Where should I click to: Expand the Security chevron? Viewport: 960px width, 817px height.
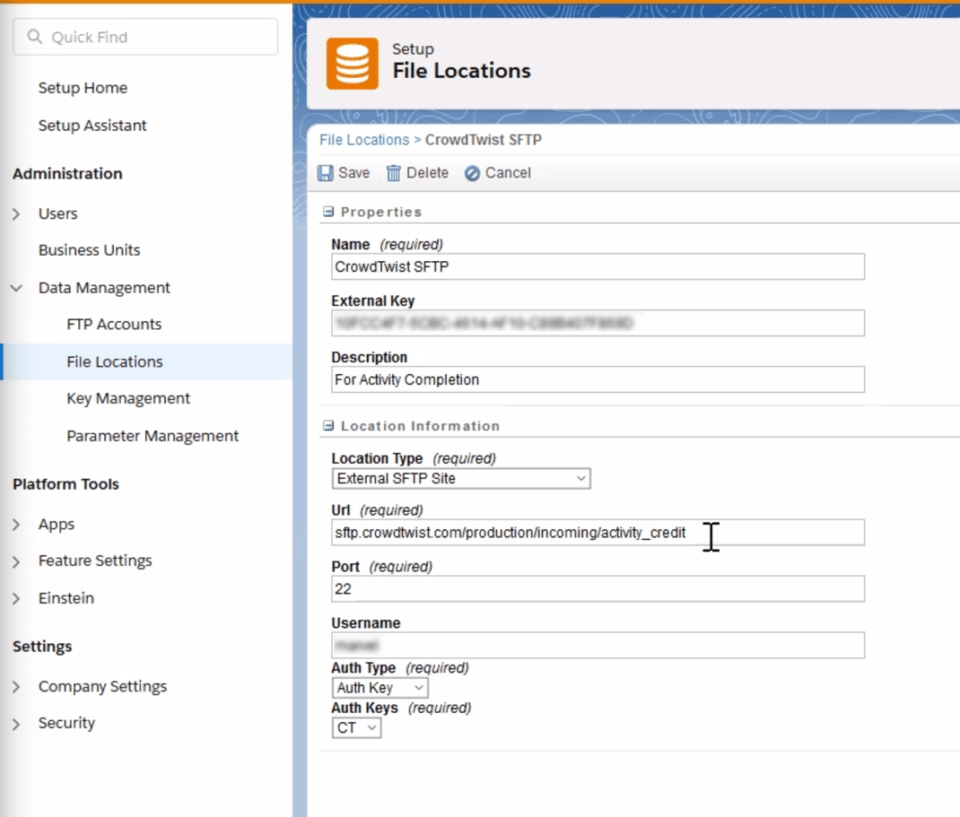16,724
